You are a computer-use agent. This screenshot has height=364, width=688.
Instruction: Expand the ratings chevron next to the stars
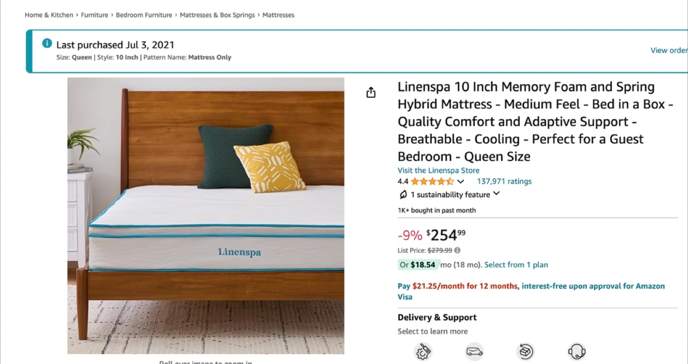tap(461, 182)
